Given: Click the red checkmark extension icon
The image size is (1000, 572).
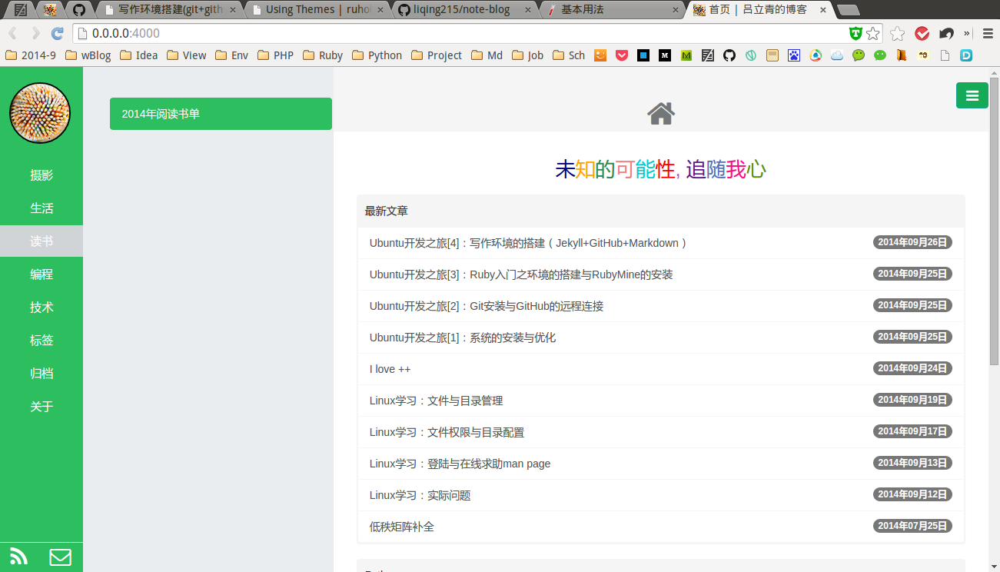Looking at the screenshot, I should (922, 33).
